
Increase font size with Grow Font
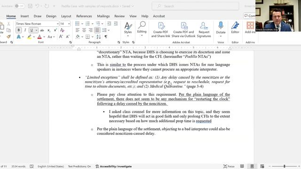(x=61, y=37)
